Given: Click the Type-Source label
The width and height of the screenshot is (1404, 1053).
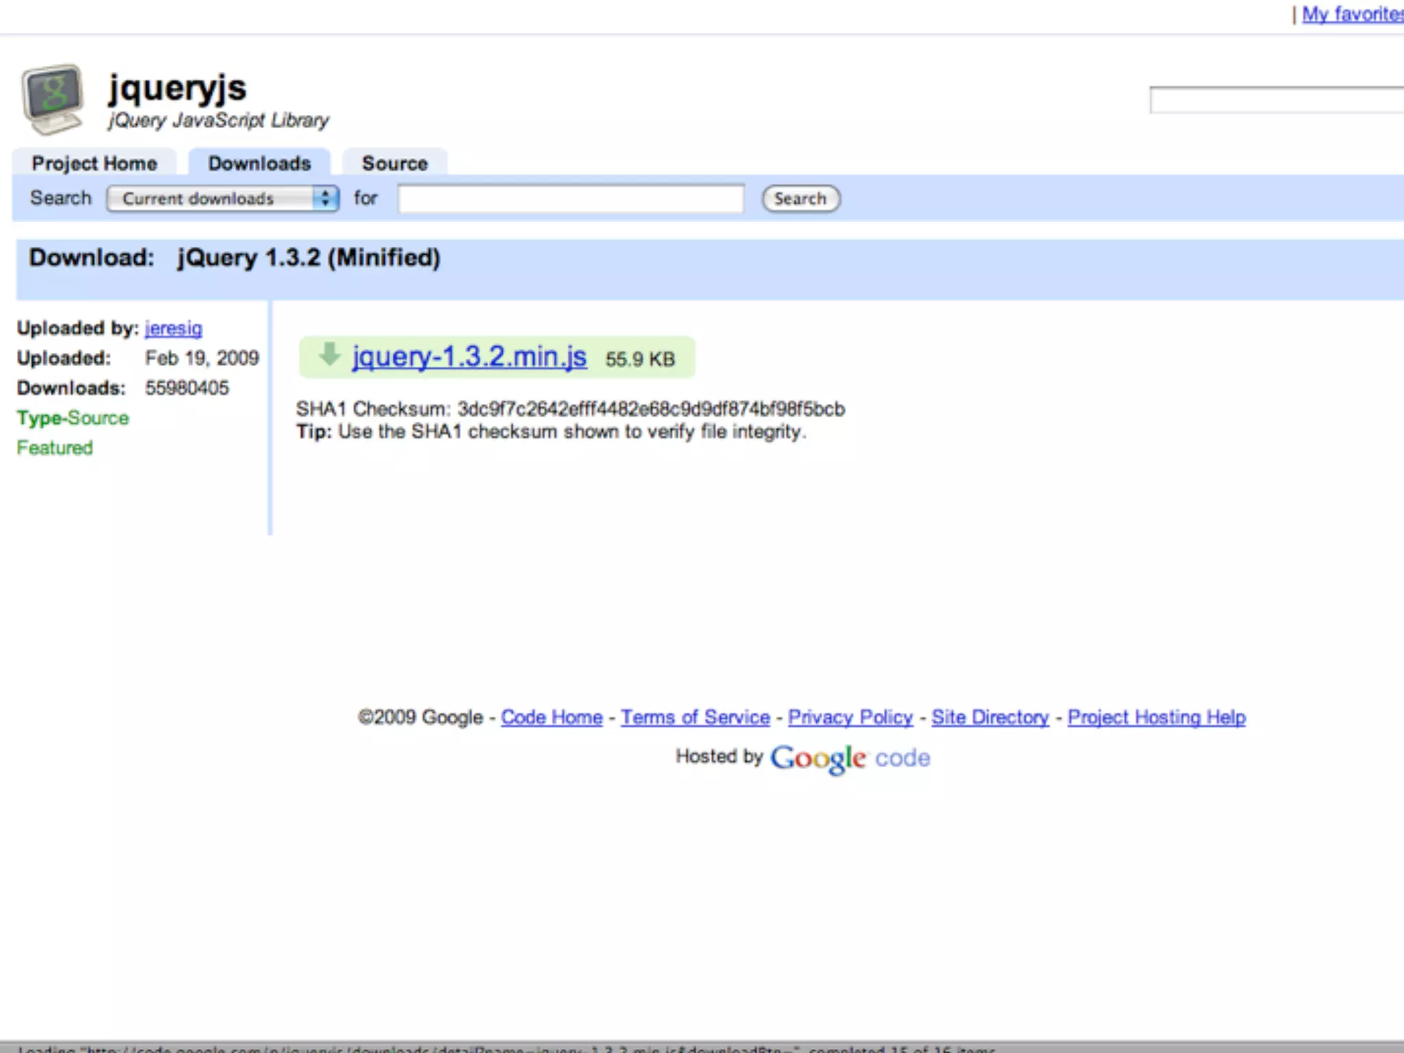Looking at the screenshot, I should 73,418.
